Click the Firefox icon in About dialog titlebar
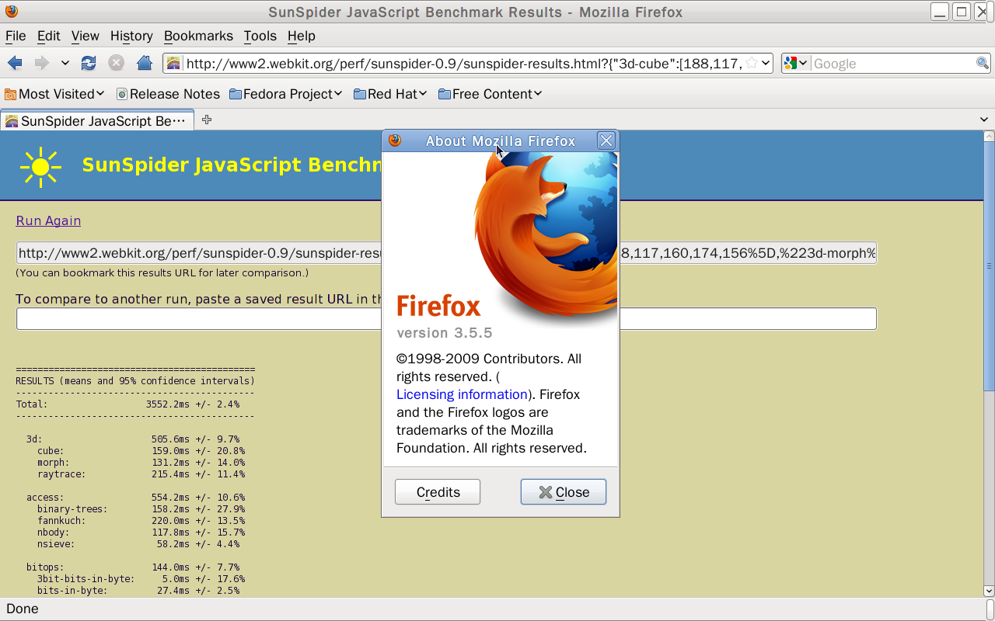This screenshot has width=995, height=621. pos(395,141)
